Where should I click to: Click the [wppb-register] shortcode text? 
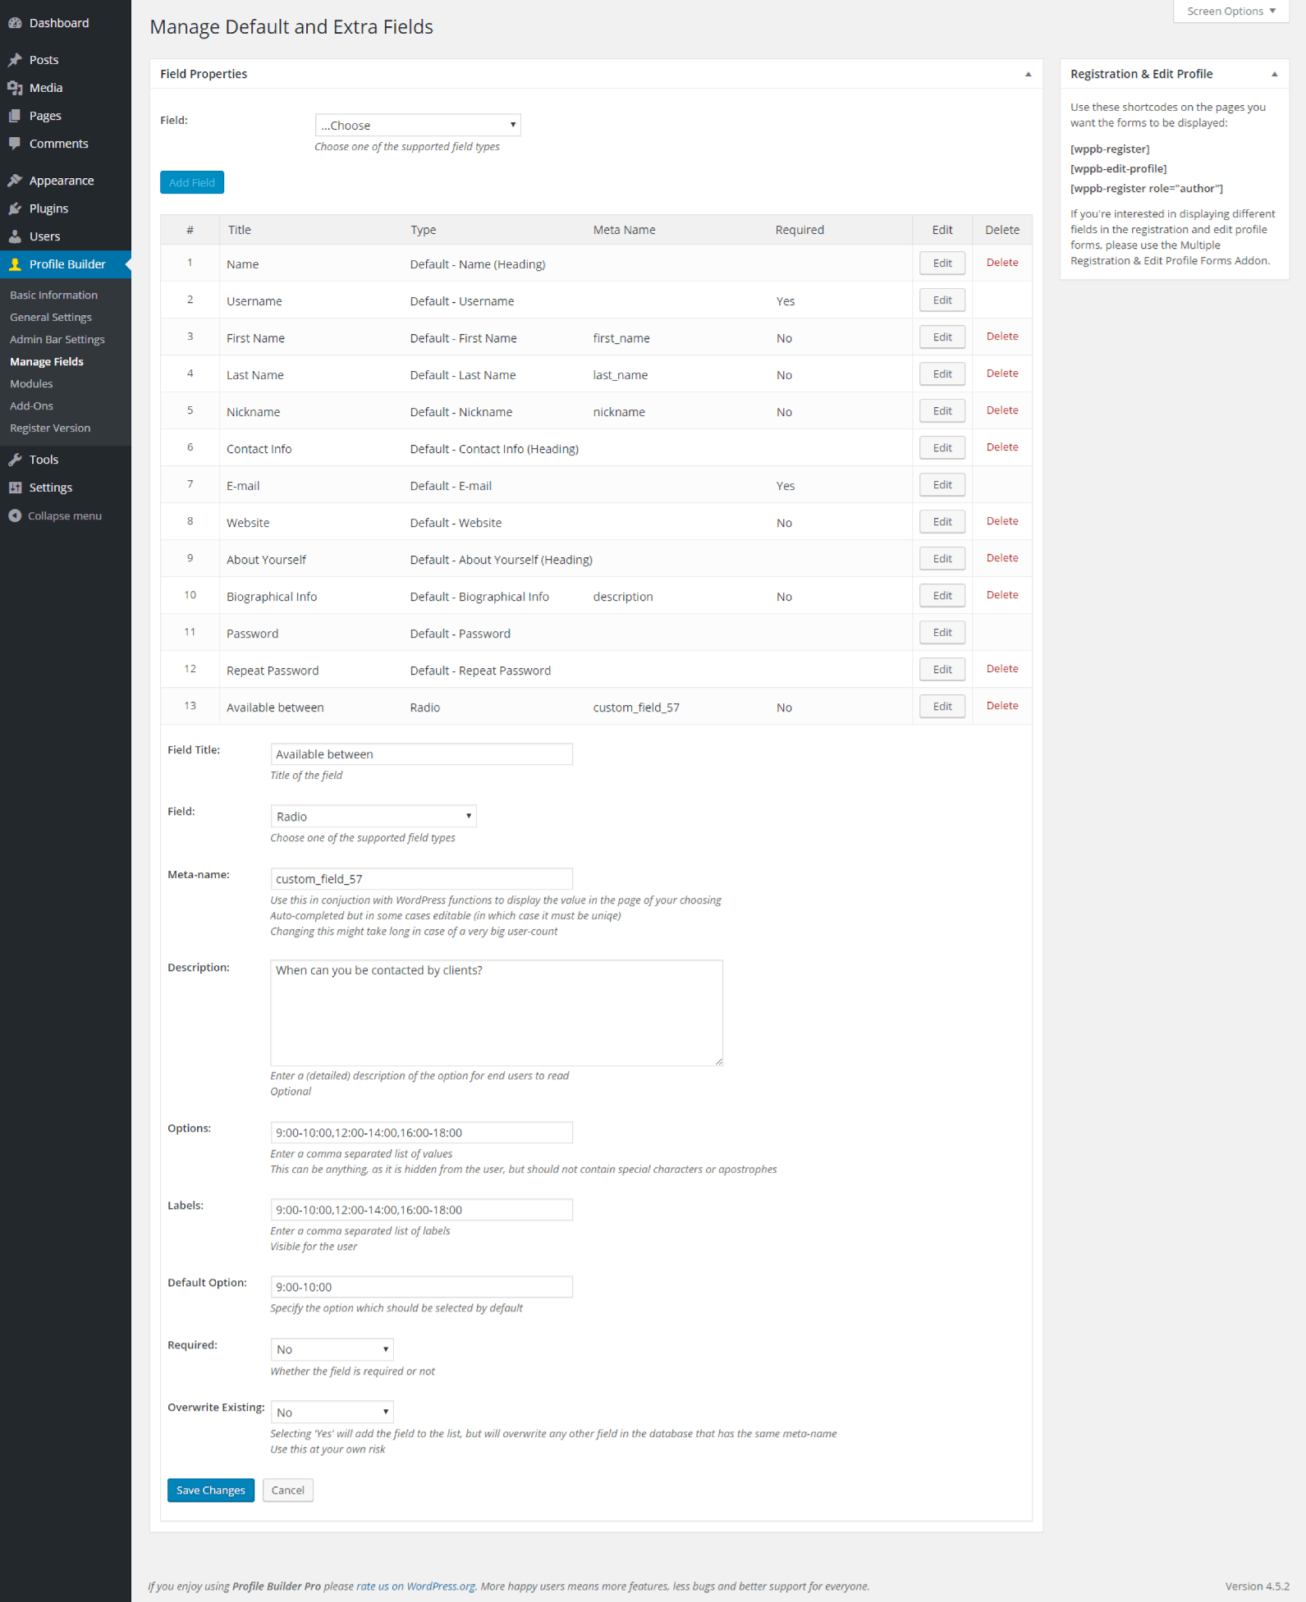[x=1110, y=149]
